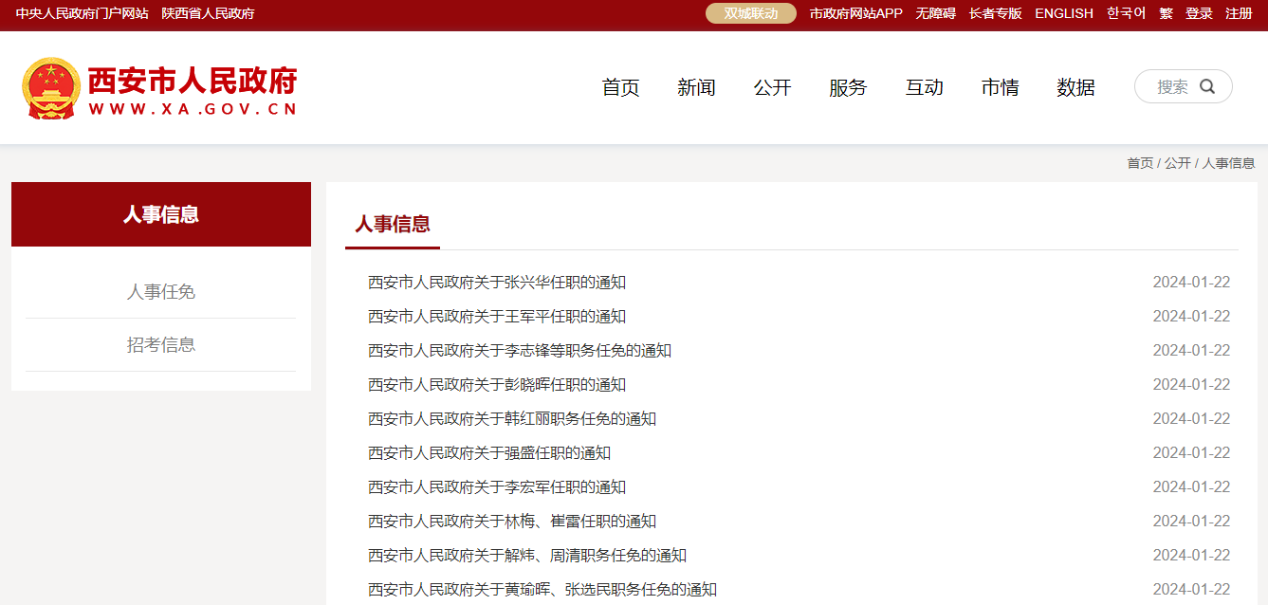Viewport: 1268px width, 605px height.
Task: Open the 陕西省人民政府 link
Action: [208, 13]
